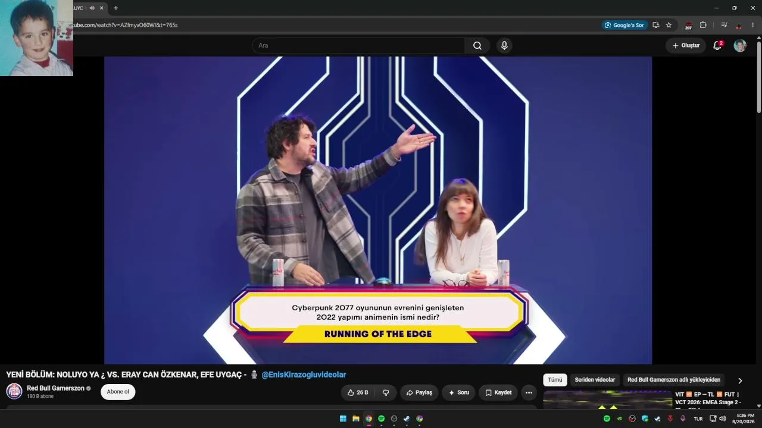Image resolution: width=762 pixels, height=428 pixels.
Task: Save the video with Kaydet
Action: pos(498,392)
